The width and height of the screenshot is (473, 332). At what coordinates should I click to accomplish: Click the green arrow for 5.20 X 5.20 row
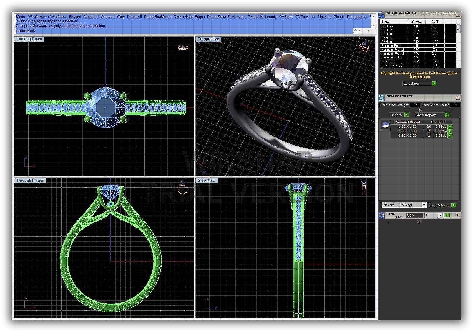click(450, 135)
